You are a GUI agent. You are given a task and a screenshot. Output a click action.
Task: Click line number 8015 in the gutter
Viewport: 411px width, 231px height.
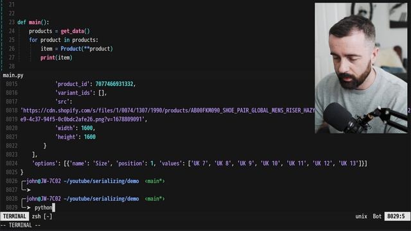12,84
